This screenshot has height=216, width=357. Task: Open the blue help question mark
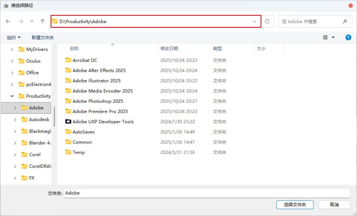click(348, 37)
